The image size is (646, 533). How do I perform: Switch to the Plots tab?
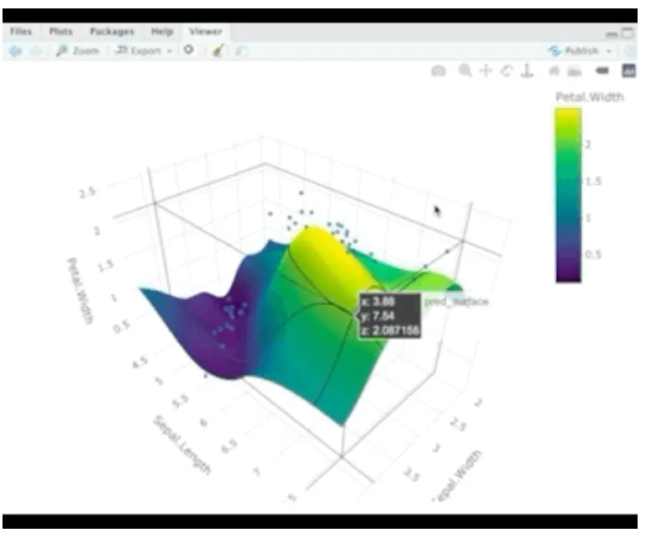point(60,32)
